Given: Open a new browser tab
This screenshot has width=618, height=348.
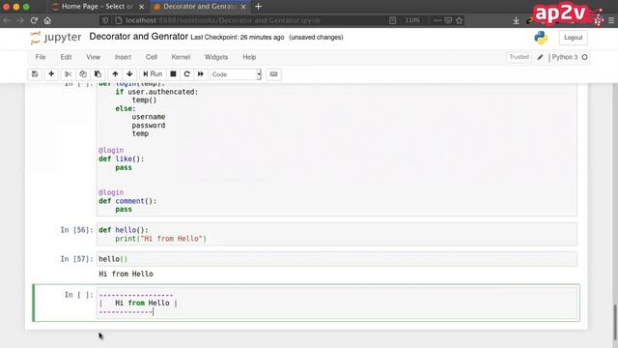Looking at the screenshot, I should coord(258,7).
